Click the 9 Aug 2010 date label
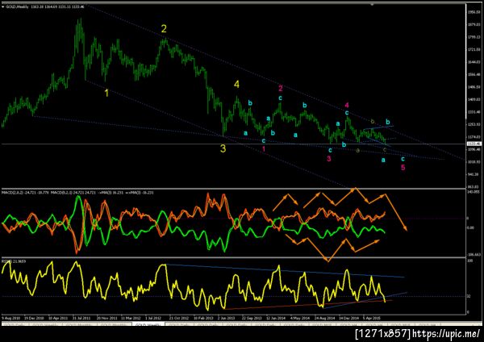This screenshot has width=484, height=342. (10, 318)
